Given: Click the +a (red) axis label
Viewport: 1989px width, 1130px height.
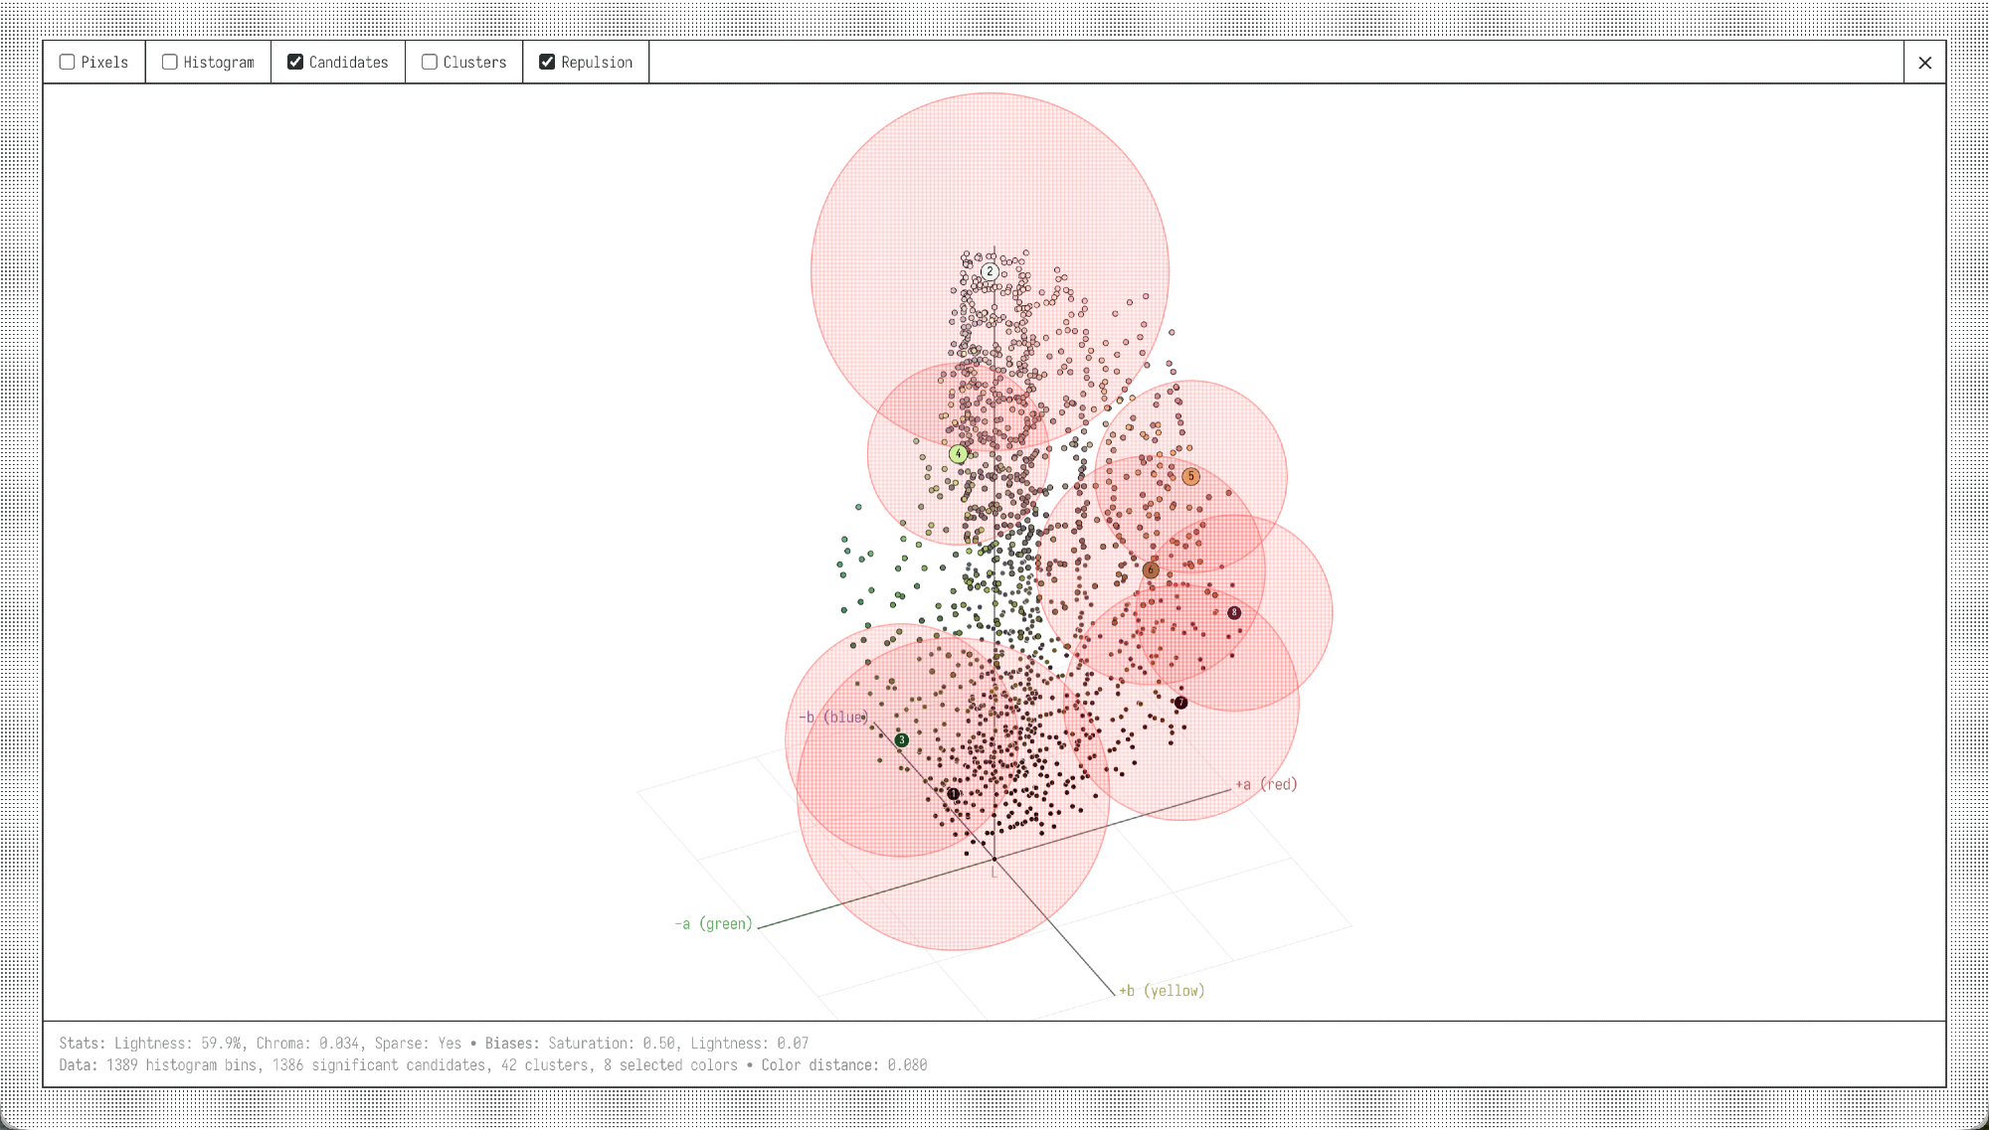Looking at the screenshot, I should 1266,784.
